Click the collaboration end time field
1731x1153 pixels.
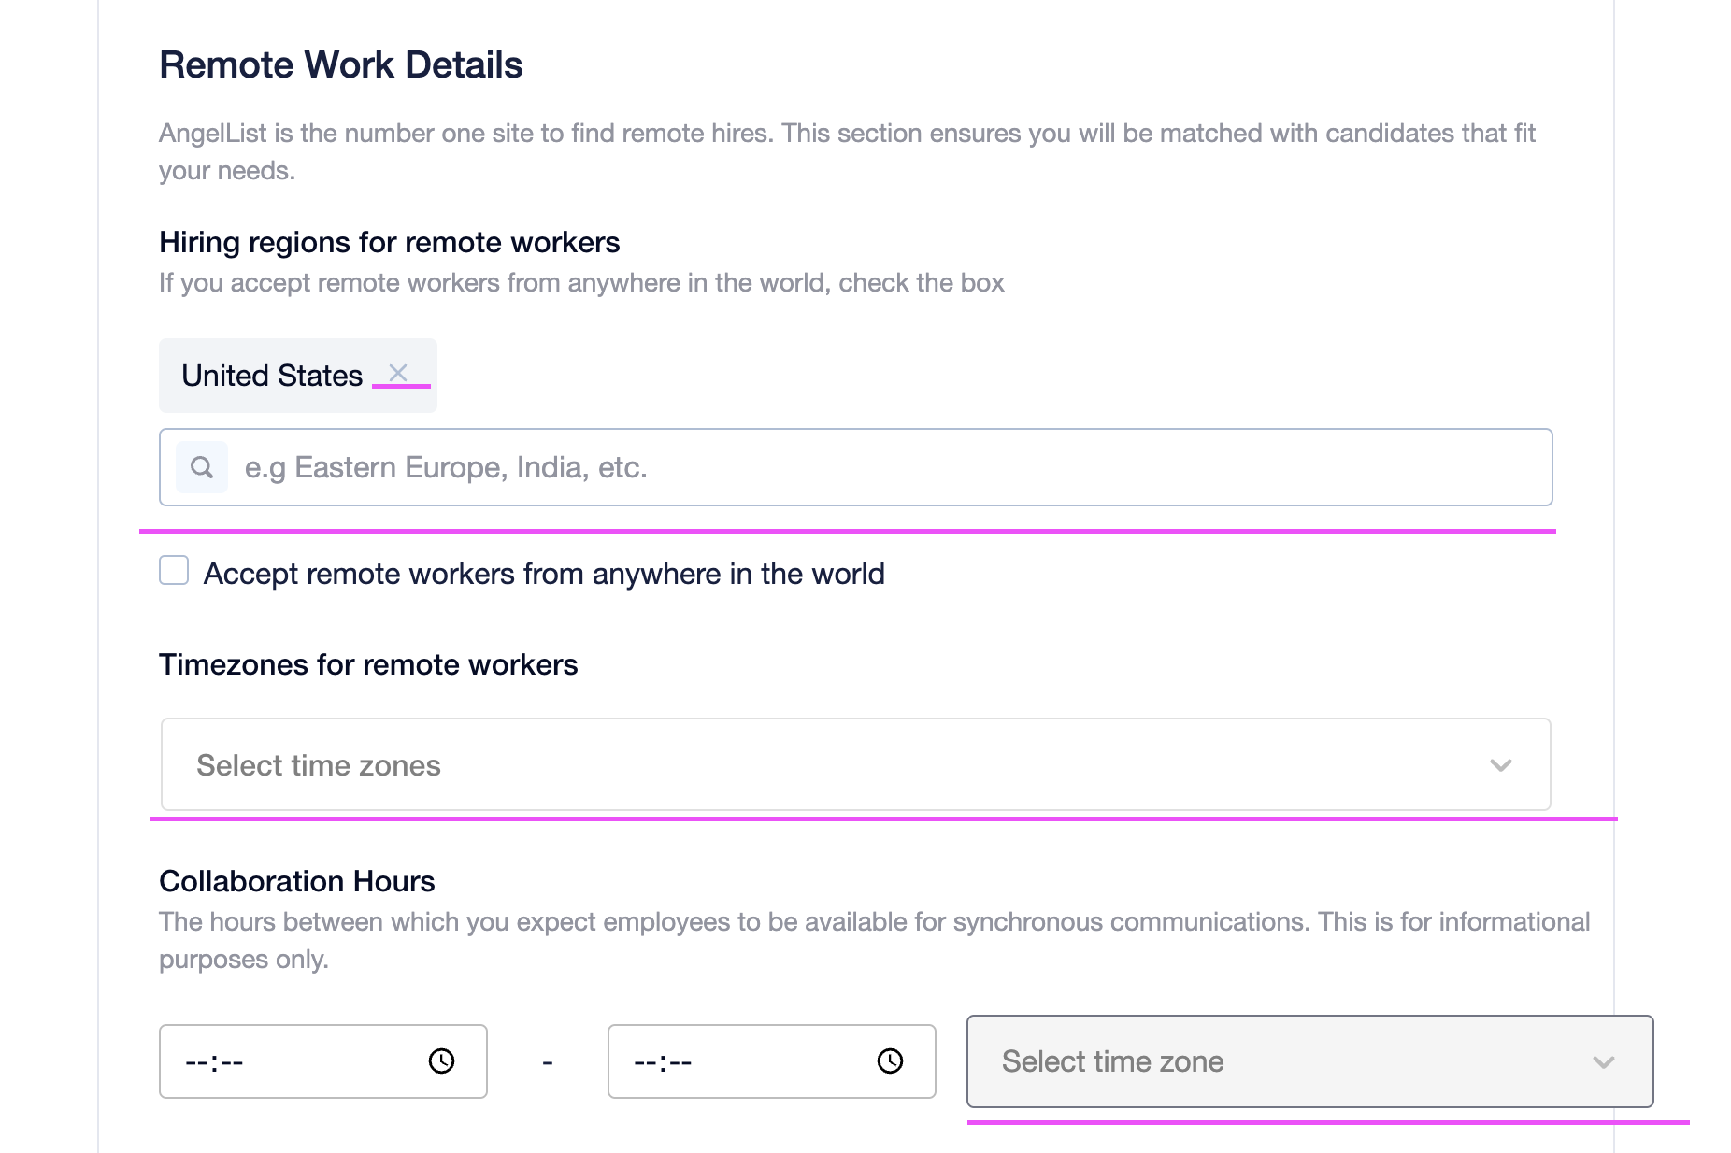(772, 1061)
